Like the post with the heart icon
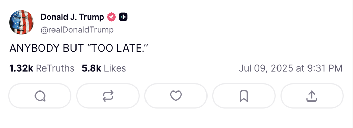 [176, 96]
